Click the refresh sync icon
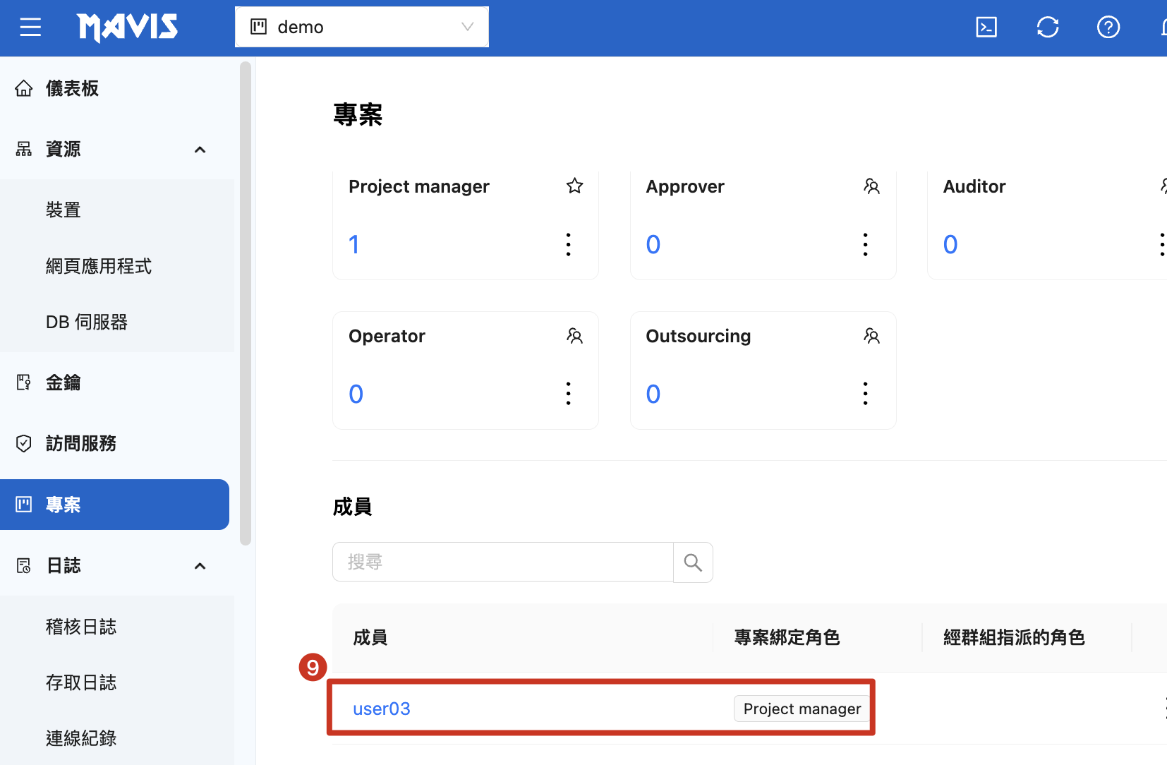The width and height of the screenshot is (1167, 765). click(x=1047, y=28)
